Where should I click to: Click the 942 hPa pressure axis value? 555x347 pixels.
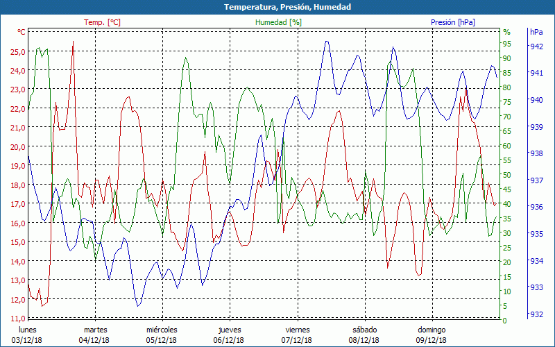[x=536, y=46]
